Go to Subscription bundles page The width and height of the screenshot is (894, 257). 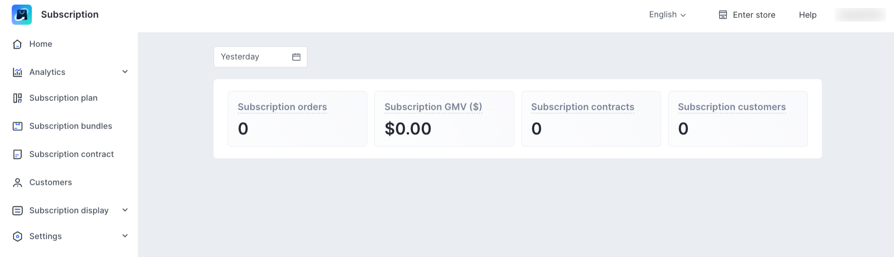click(x=70, y=126)
